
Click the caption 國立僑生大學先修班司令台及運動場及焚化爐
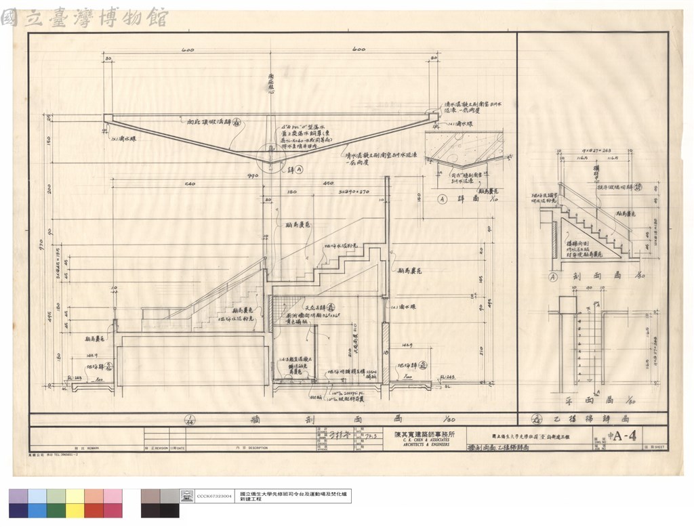(293, 493)
